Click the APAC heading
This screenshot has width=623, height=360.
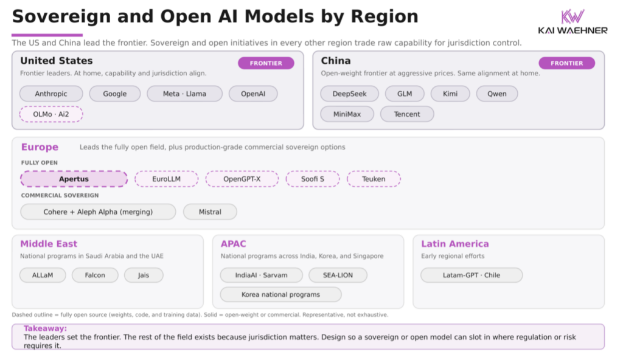[x=233, y=244]
